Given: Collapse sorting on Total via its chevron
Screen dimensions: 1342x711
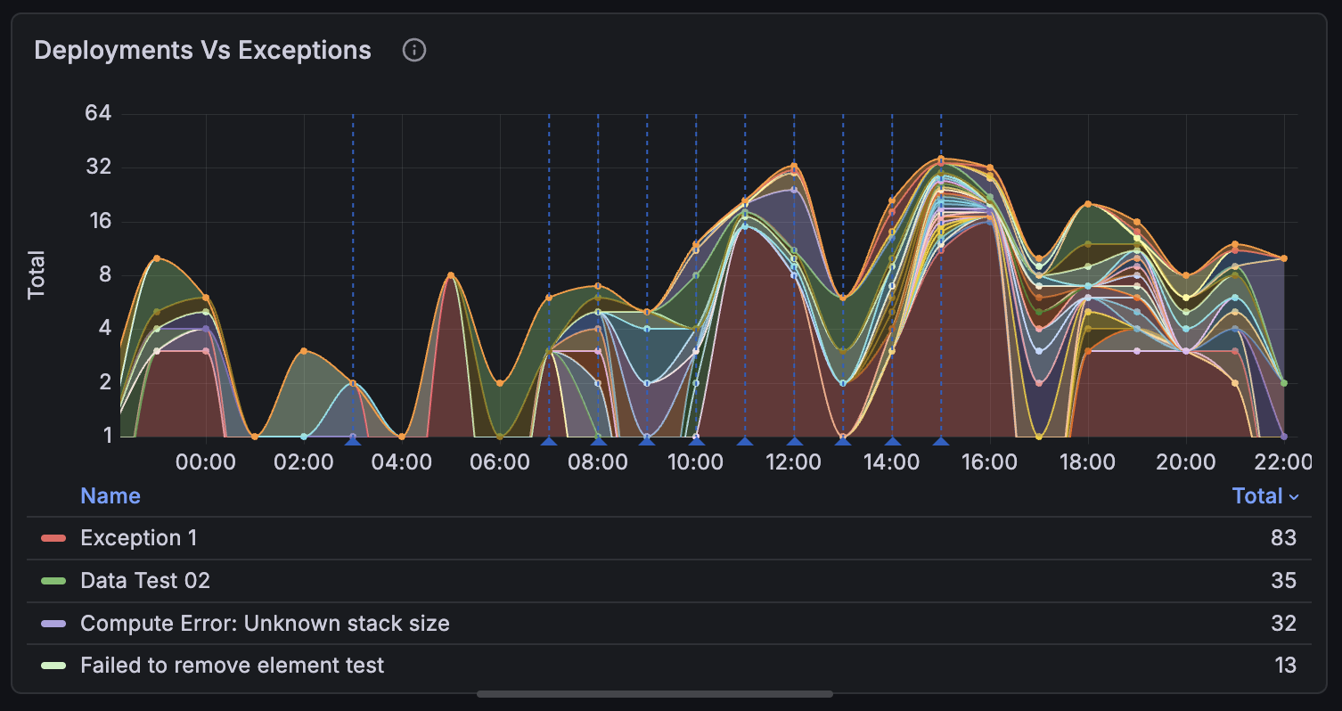Looking at the screenshot, I should [1294, 495].
